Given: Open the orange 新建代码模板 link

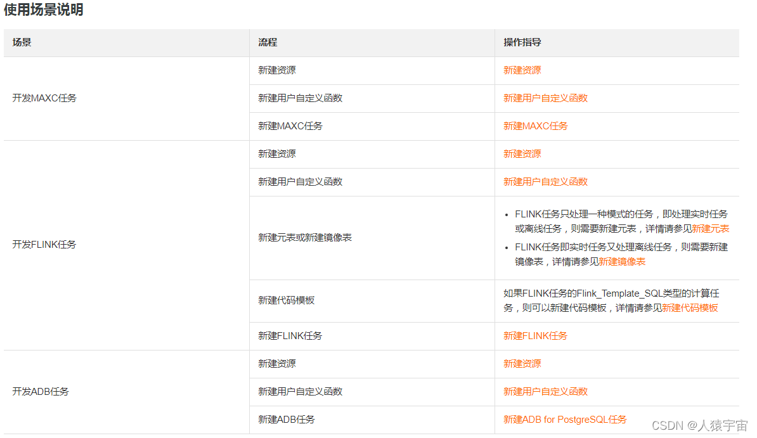Looking at the screenshot, I should (690, 308).
